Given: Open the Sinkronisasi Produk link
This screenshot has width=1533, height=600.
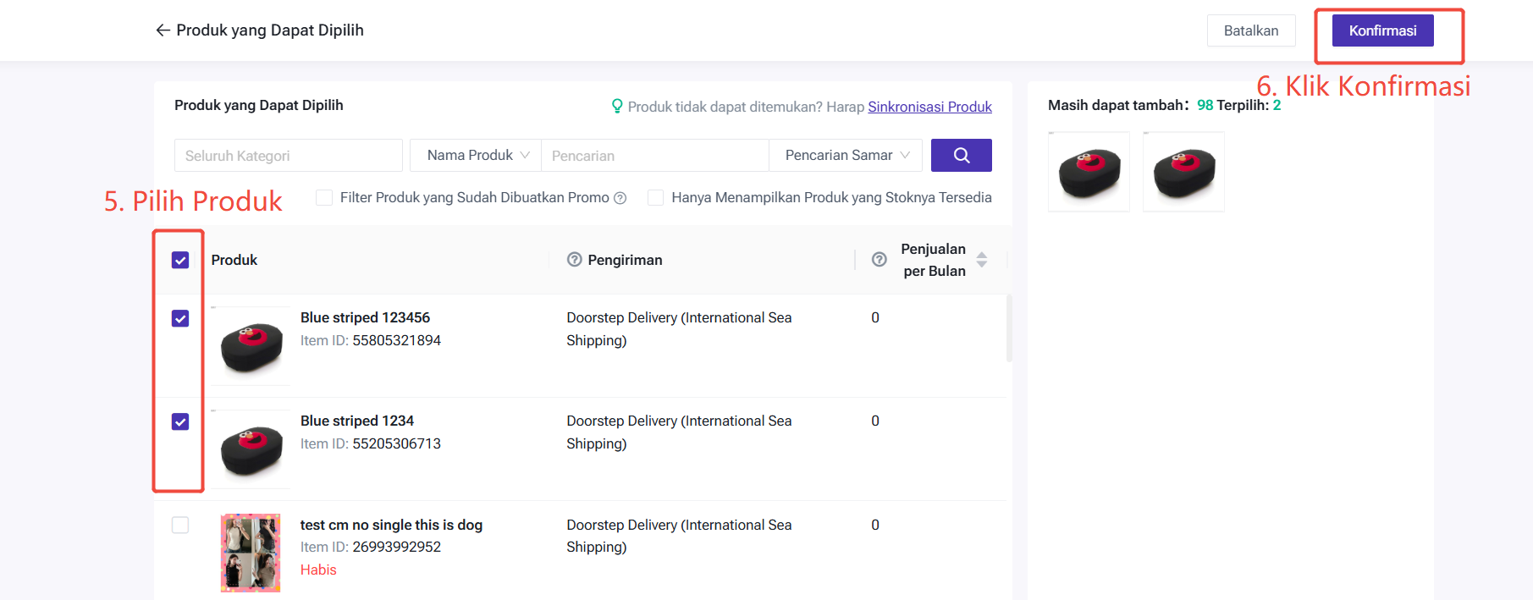Looking at the screenshot, I should [929, 107].
